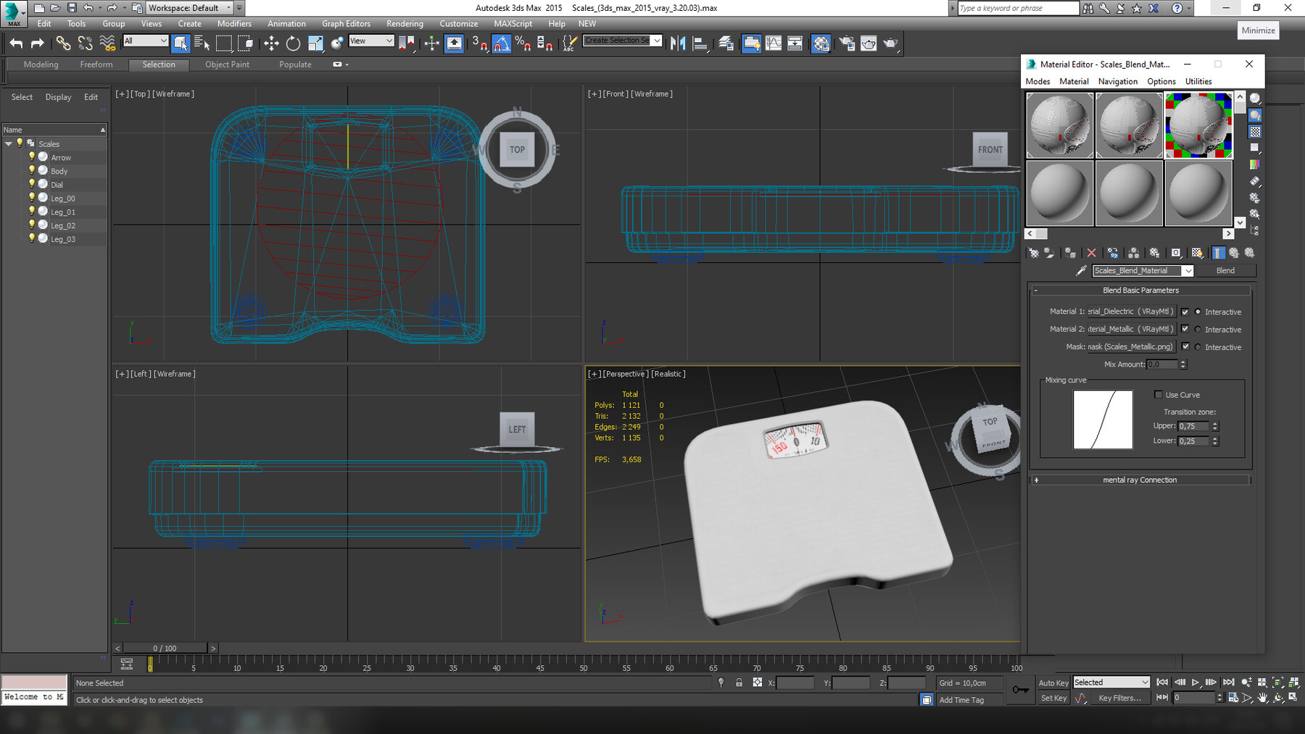Open the Rendering menu
Screen dimensions: 1305x734
pos(405,24)
